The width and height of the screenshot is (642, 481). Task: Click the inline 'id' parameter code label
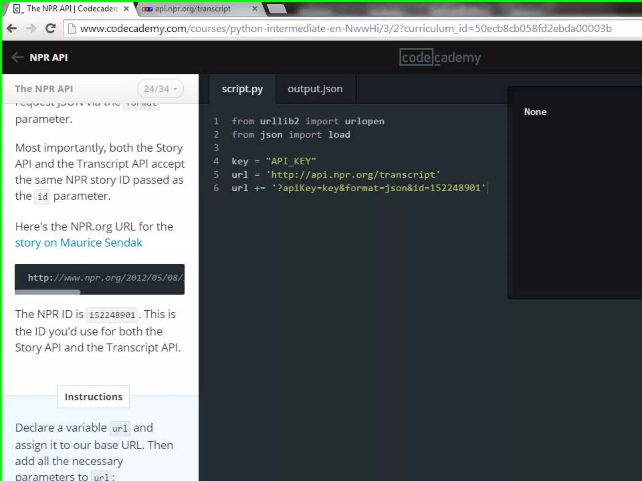42,197
